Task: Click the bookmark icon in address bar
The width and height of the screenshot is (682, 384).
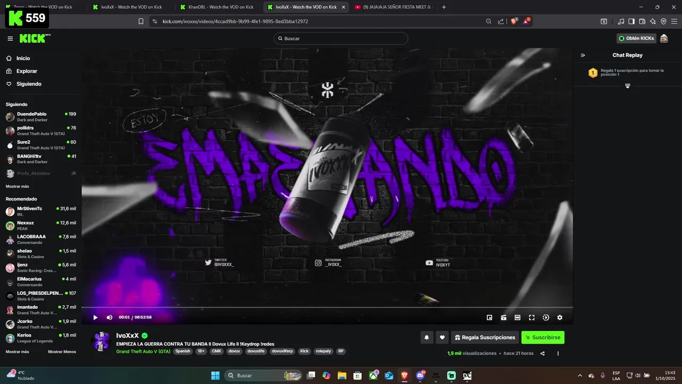Action: pos(141,21)
